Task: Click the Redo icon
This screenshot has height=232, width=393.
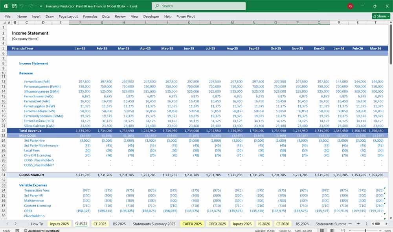Action: click(32, 6)
